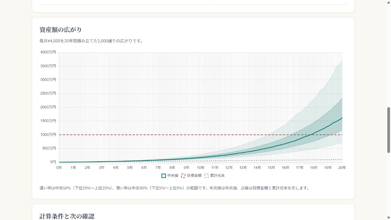391x220 pixels.
Task: Click the 20年 x-axis label
Action: coord(342,167)
